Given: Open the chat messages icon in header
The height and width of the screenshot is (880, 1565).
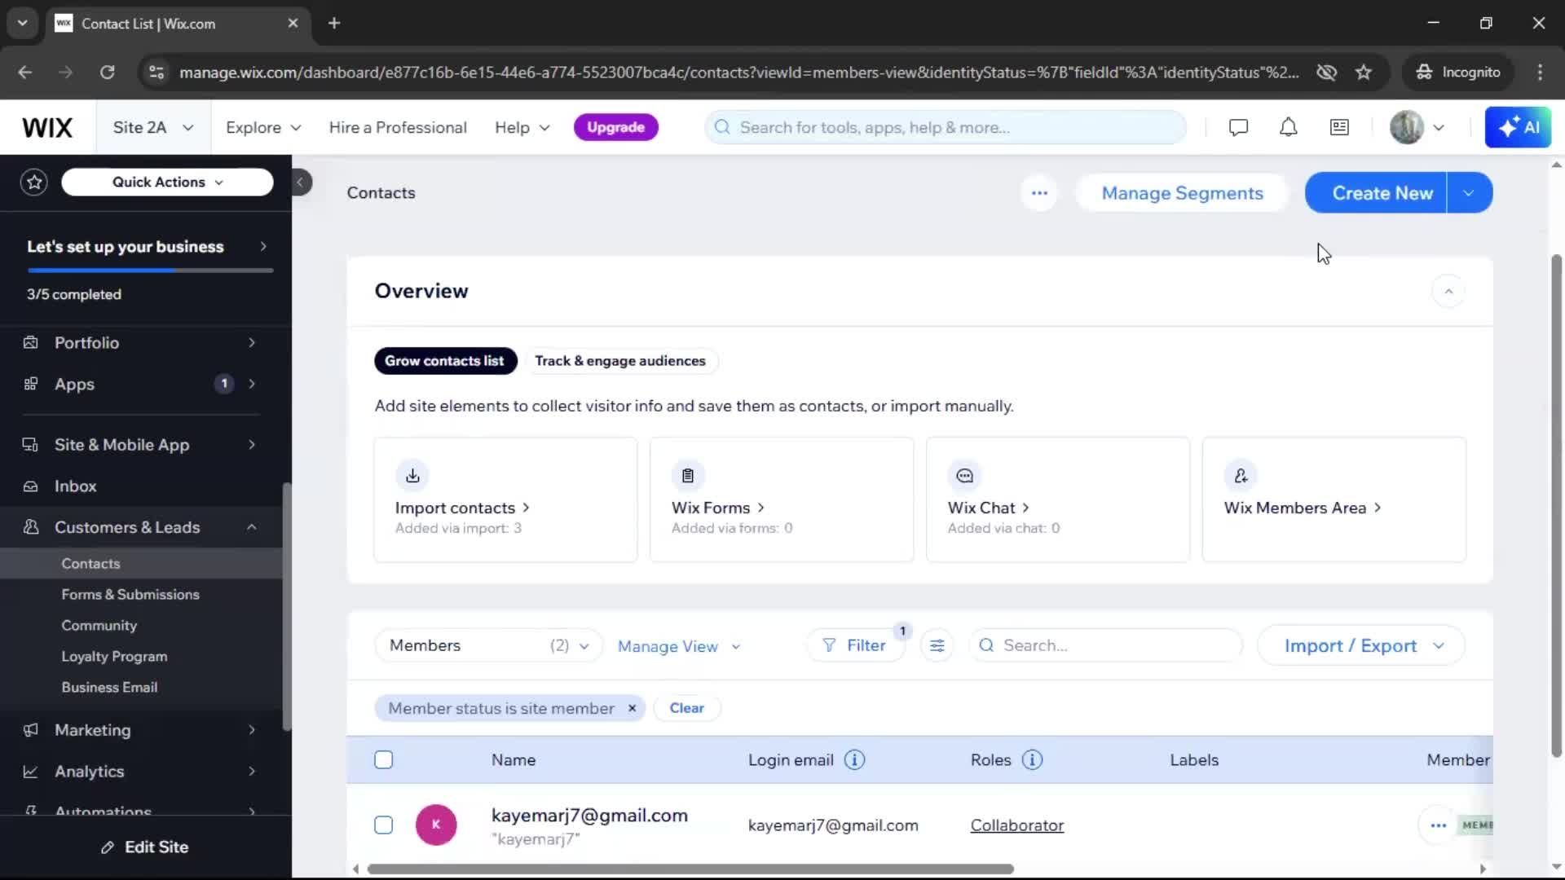Looking at the screenshot, I should pos(1238,127).
